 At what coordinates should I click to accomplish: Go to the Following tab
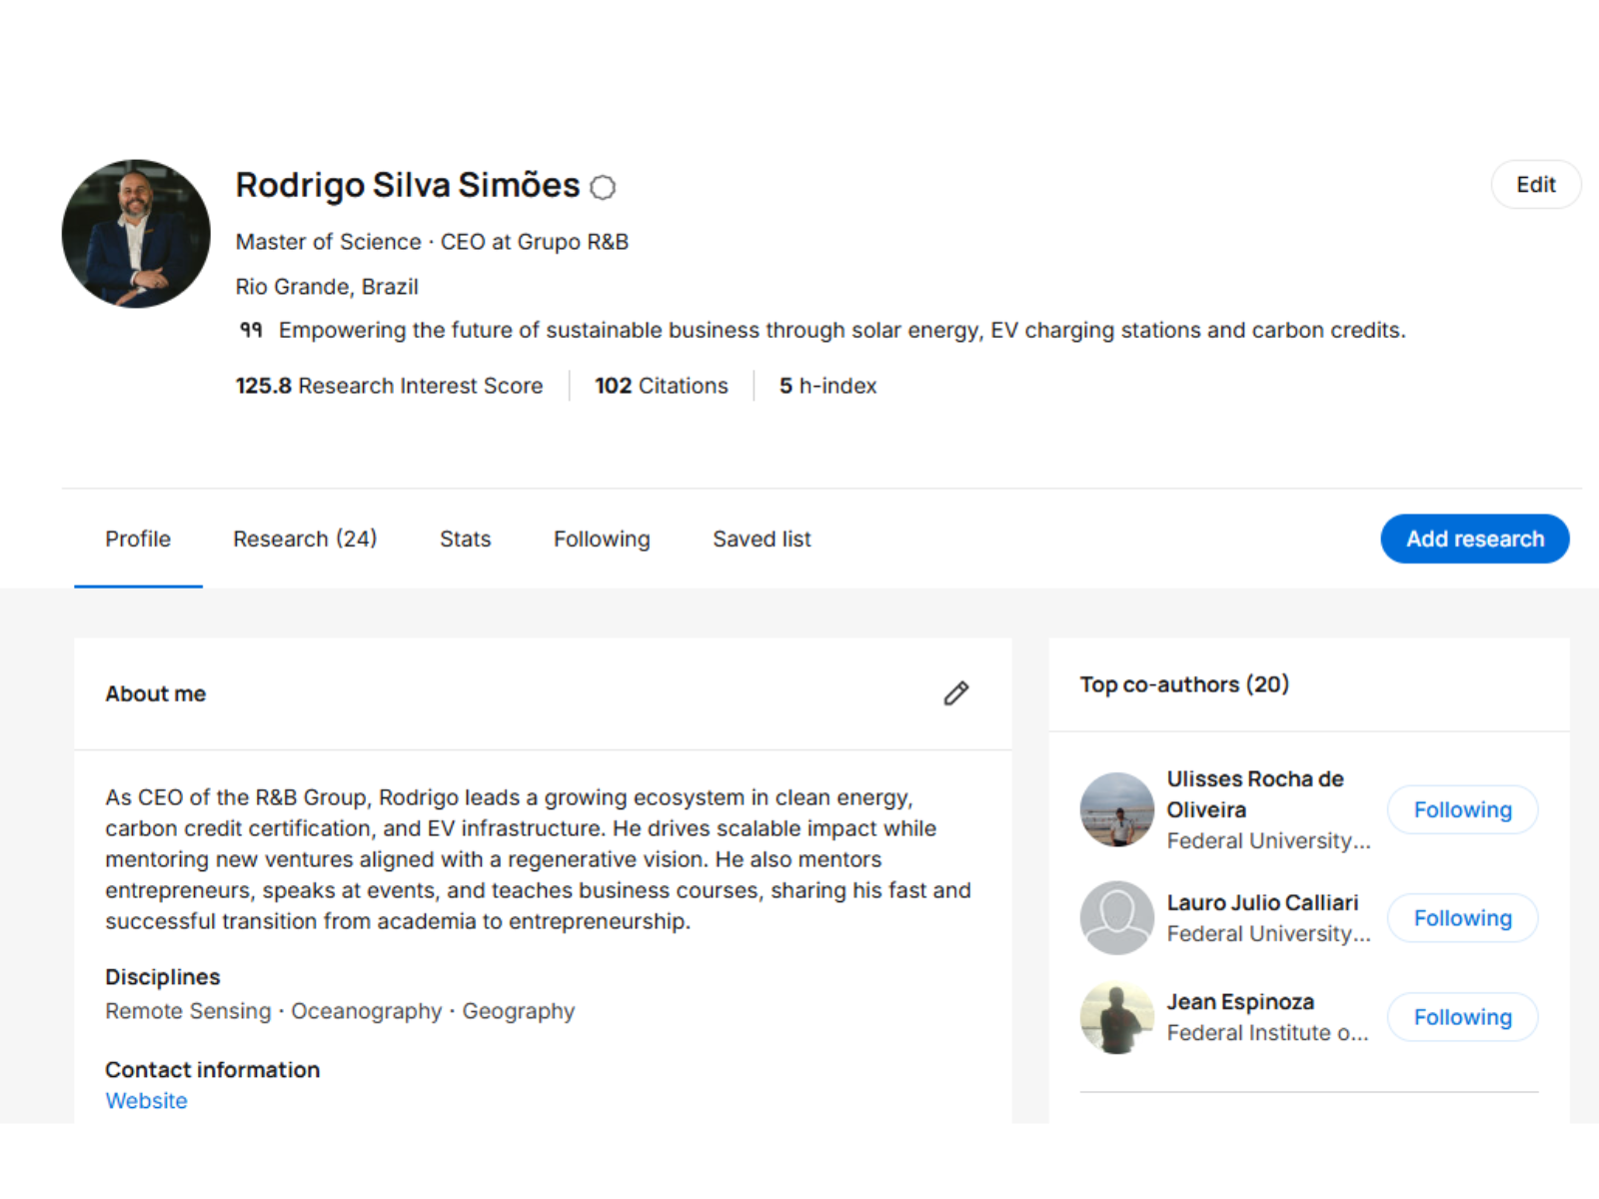pos(602,540)
